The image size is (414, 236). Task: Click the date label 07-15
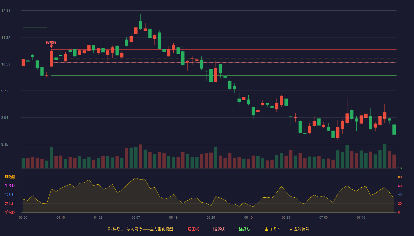(x=361, y=217)
